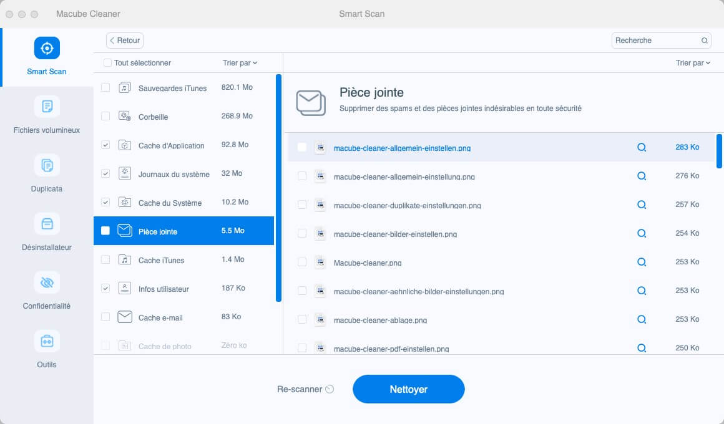Click the 820.1 Mo size value
The height and width of the screenshot is (424, 724).
point(237,87)
